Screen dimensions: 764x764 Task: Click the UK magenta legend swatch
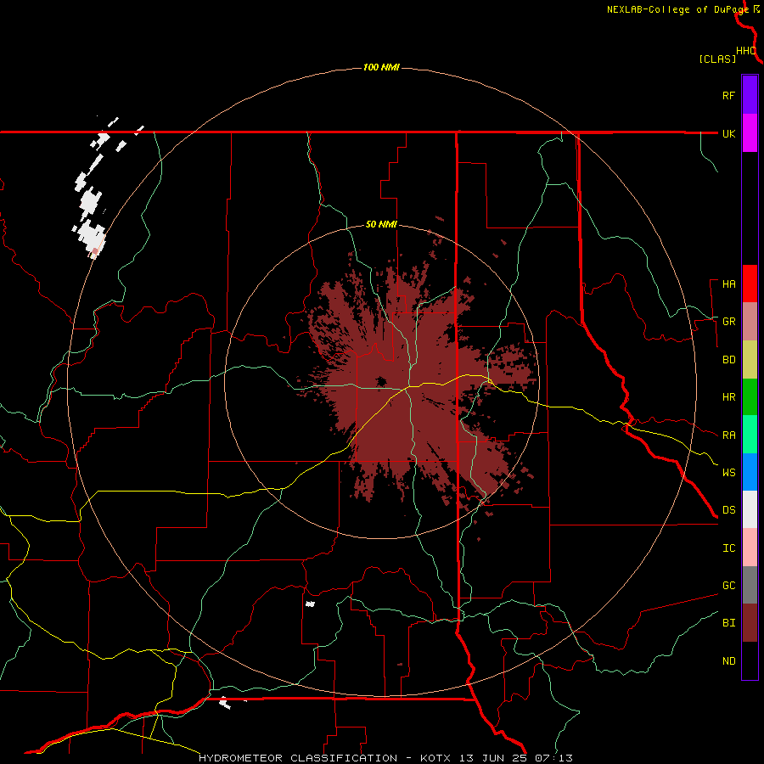point(750,133)
